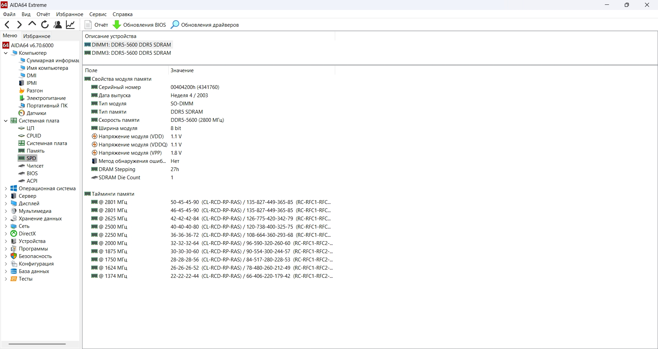Open the Сервис menu
The width and height of the screenshot is (658, 349).
click(98, 14)
